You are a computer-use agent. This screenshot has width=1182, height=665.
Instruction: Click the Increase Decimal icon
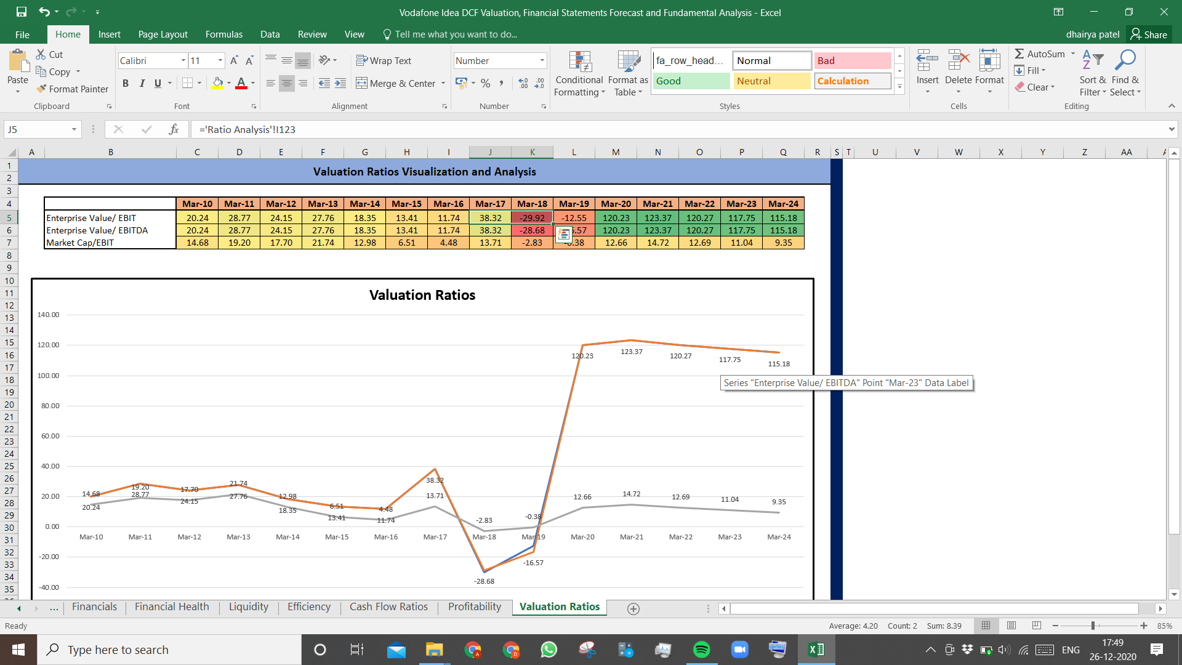tap(523, 83)
